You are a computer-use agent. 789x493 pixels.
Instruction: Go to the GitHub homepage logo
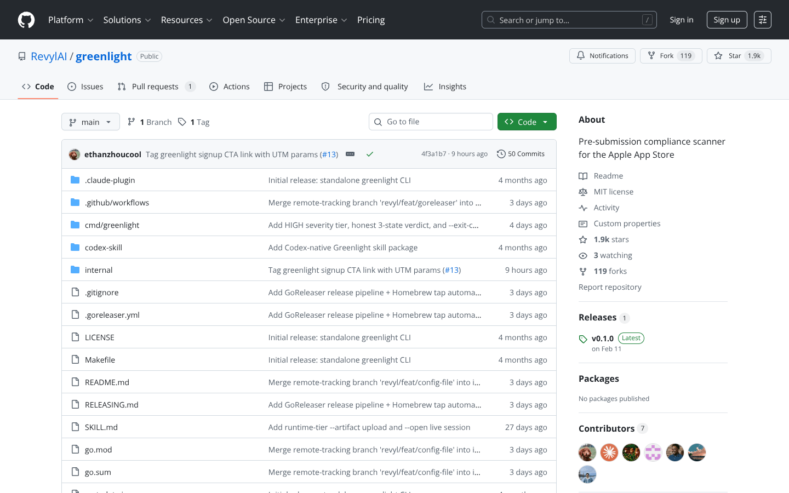pyautogui.click(x=26, y=20)
